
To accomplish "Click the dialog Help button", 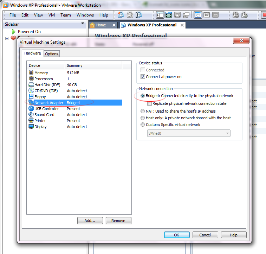I will tap(234, 235).
